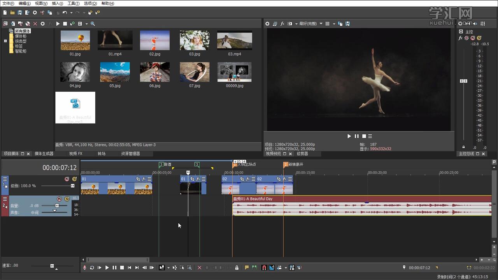Open master bus FX icon
Viewport: 498px width, 280px height.
pos(461,38)
